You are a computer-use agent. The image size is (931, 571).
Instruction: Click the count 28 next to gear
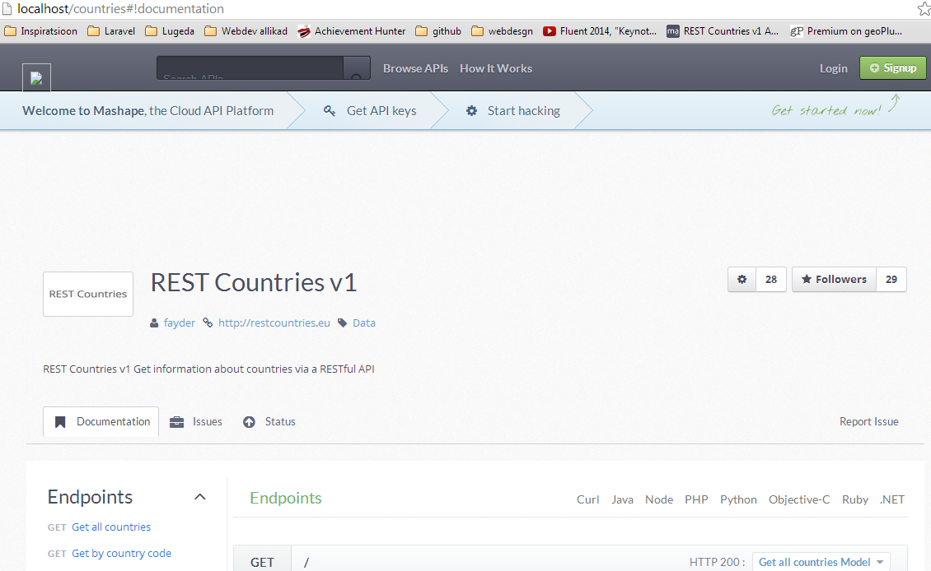point(770,279)
